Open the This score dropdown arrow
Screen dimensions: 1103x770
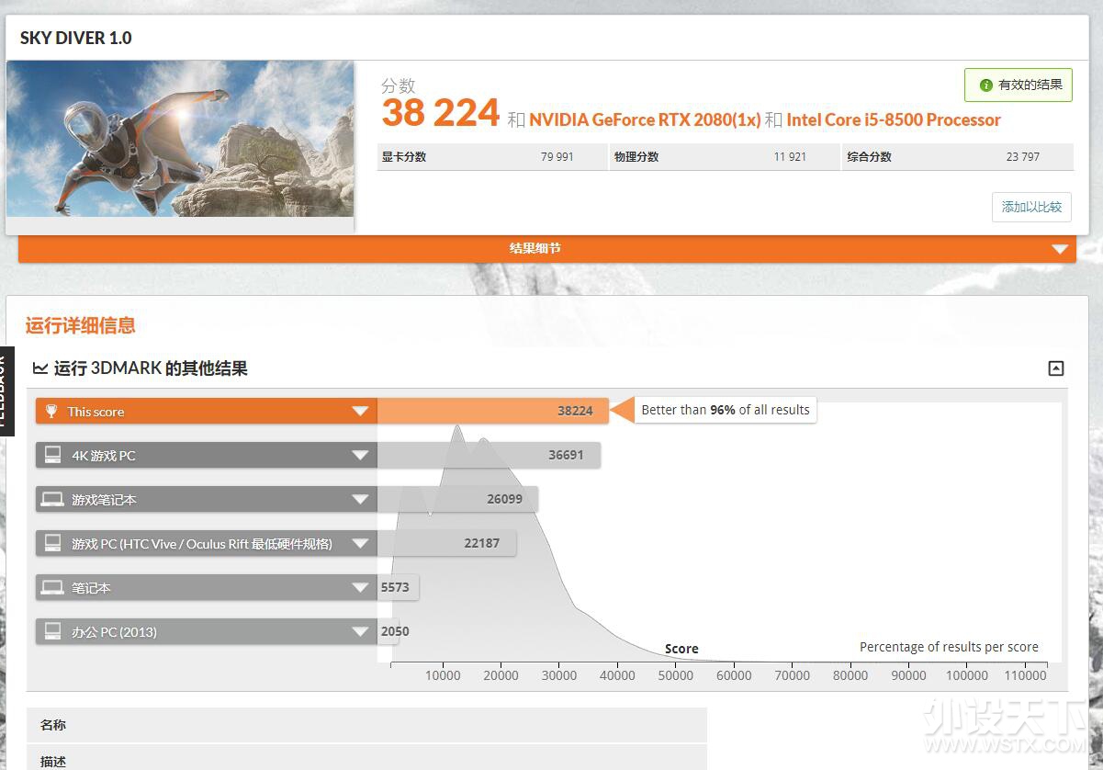[x=360, y=412]
